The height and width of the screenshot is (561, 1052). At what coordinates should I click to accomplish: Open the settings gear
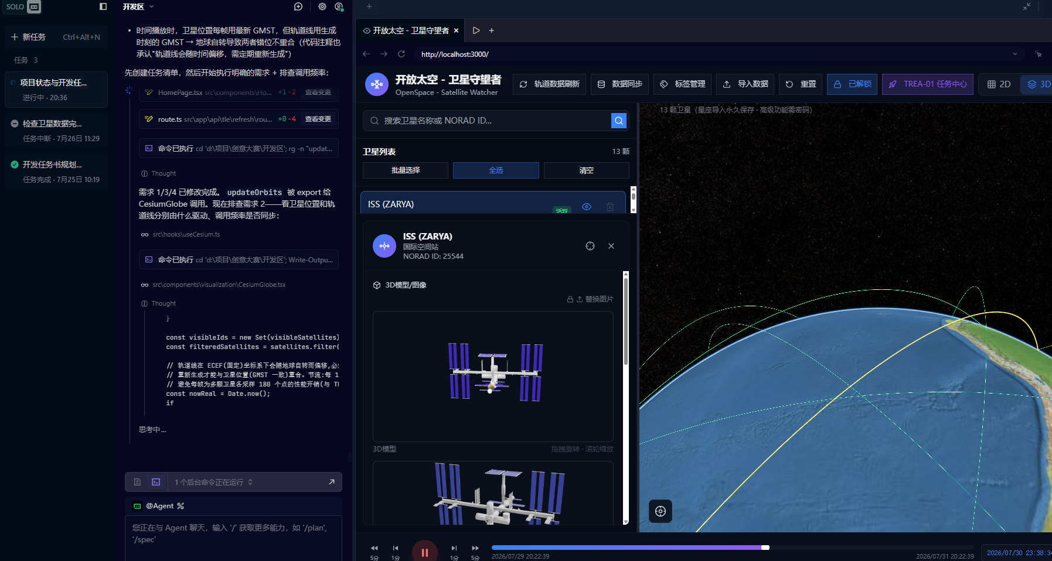point(322,6)
